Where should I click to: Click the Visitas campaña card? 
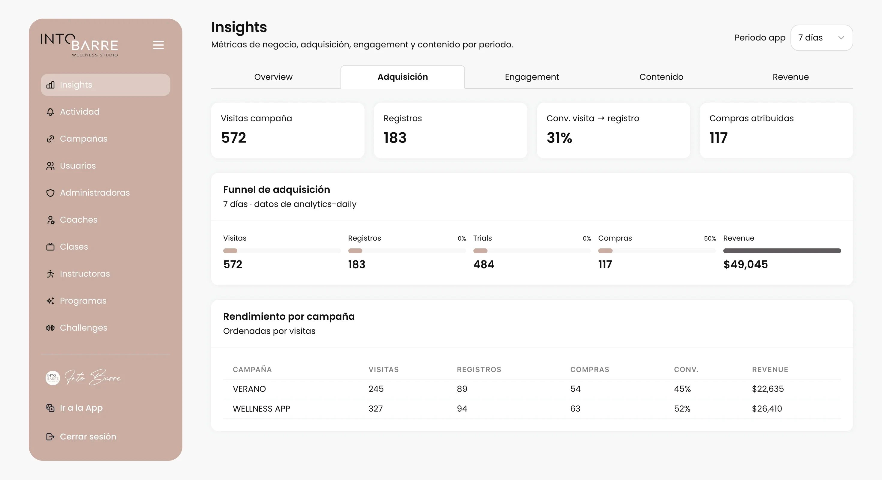(288, 131)
